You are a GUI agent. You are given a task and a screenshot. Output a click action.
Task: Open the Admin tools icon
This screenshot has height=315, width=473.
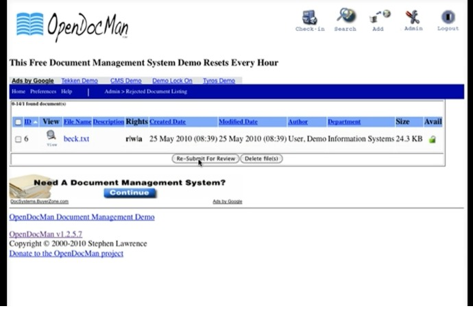(x=413, y=17)
